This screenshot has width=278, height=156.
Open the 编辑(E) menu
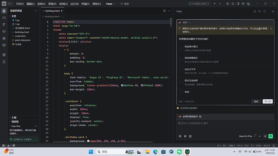(x=31, y=4)
